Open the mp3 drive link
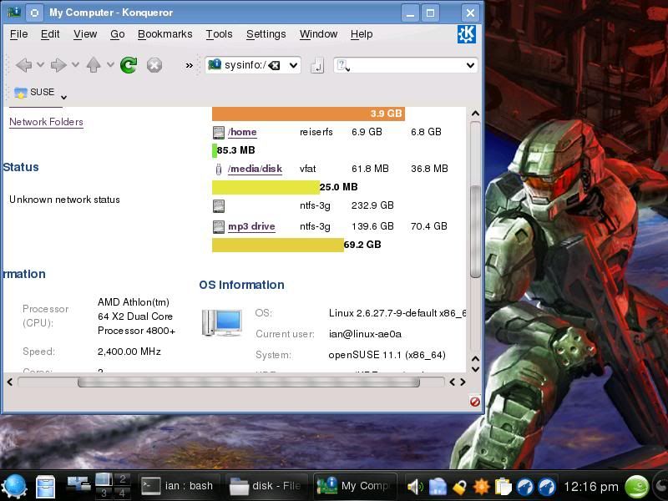 pos(251,226)
